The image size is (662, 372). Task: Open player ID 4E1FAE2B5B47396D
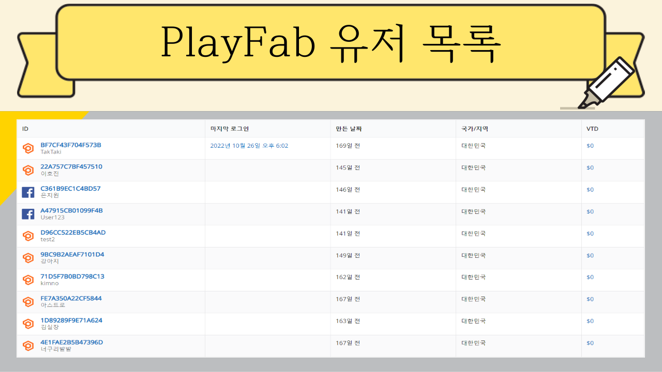point(72,343)
